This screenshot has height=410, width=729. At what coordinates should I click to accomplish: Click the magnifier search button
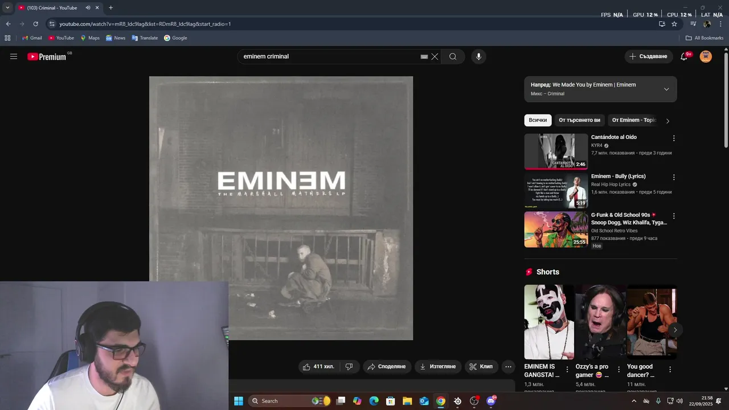(453, 56)
